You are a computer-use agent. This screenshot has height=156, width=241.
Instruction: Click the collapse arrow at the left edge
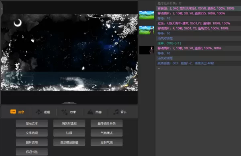2,9
